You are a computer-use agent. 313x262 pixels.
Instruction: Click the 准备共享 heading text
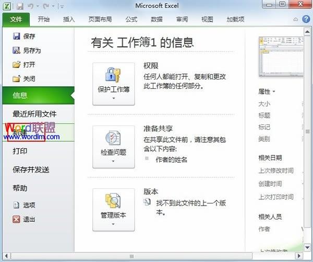pyautogui.click(x=158, y=129)
